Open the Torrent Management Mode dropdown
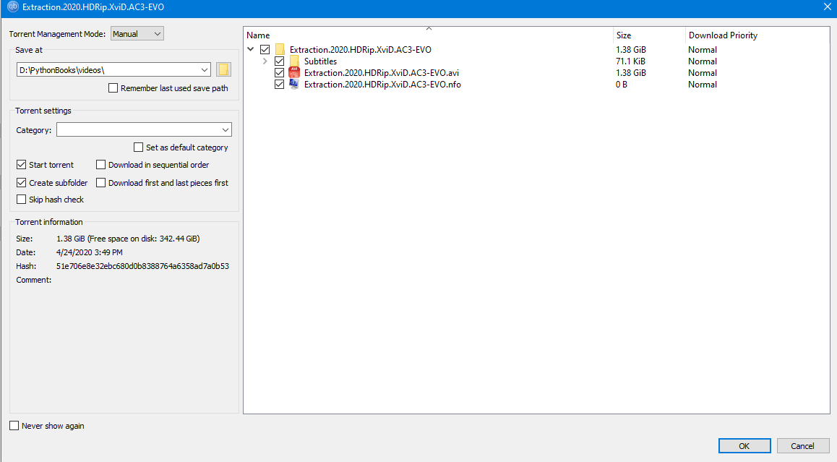This screenshot has width=837, height=462. coord(137,33)
